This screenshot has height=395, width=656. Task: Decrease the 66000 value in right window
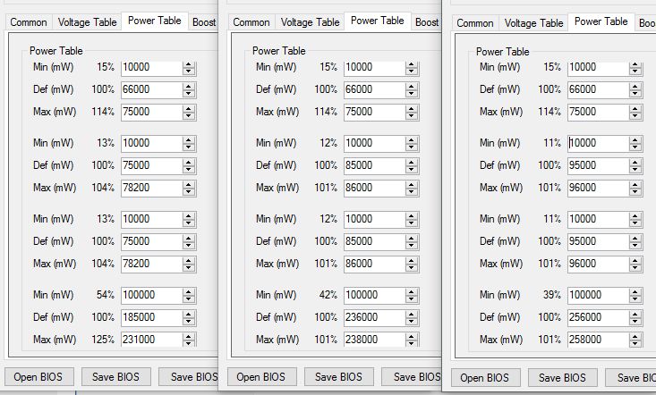click(635, 93)
